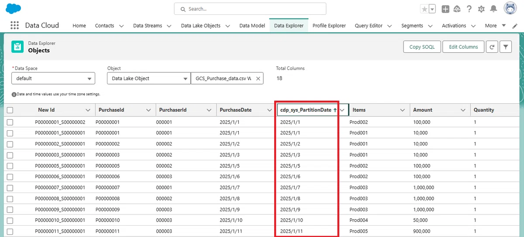
Task: Sort by the Amount column header
Action: point(423,110)
